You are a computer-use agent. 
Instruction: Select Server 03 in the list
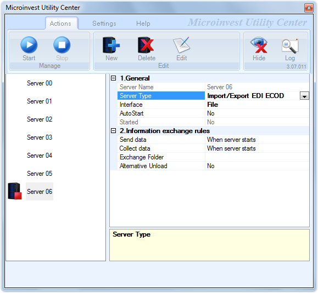[x=40, y=137]
